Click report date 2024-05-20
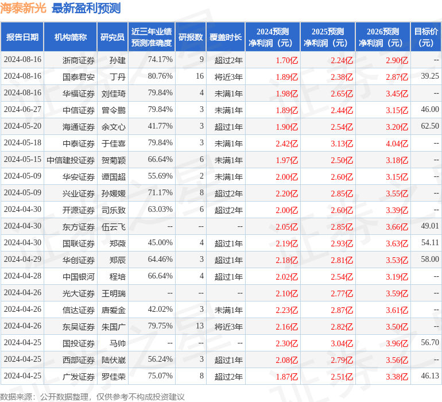Screen dimensions: 442x402 22,126
